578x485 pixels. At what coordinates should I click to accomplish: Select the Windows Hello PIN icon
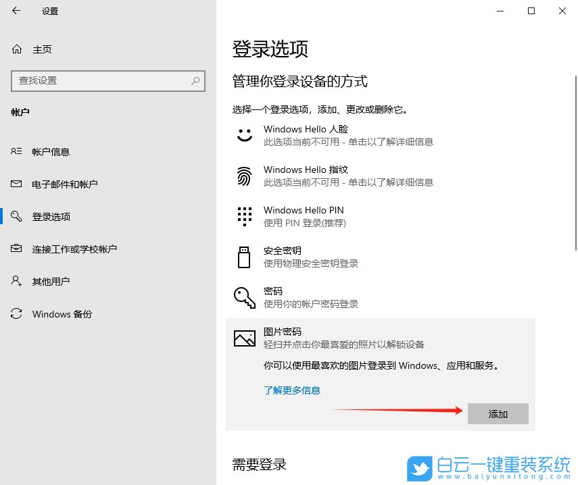point(244,216)
